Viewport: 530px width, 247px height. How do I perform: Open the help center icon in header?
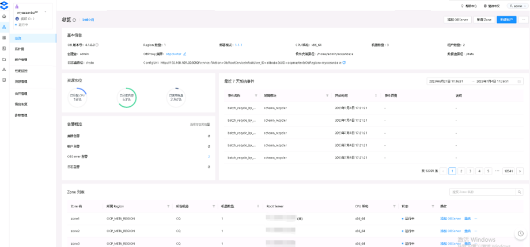tap(462, 6)
